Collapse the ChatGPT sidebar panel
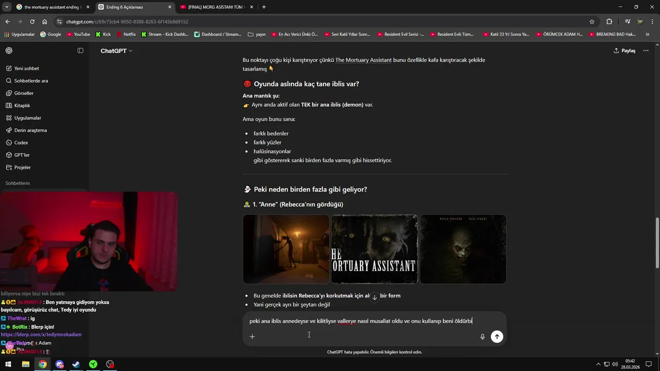The width and height of the screenshot is (660, 371). pyautogui.click(x=80, y=50)
